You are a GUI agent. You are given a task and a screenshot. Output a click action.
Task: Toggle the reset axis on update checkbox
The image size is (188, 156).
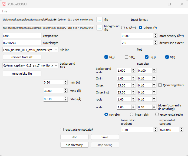62,130
